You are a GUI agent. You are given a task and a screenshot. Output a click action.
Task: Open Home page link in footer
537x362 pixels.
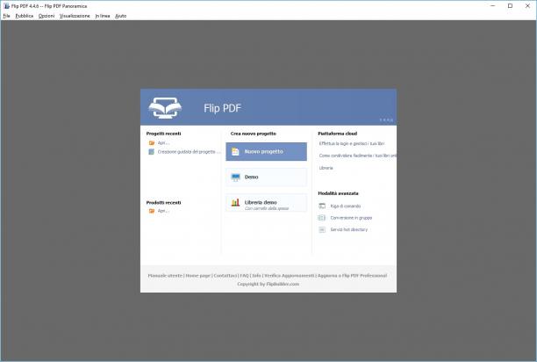[x=198, y=276]
